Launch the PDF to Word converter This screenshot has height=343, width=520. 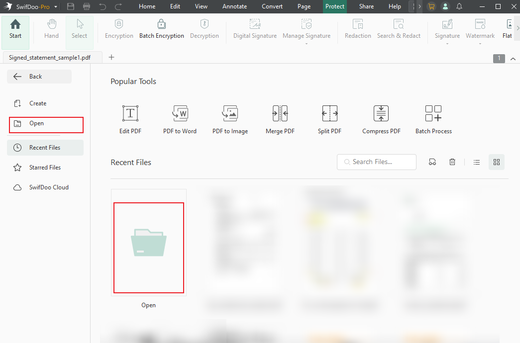(x=180, y=118)
